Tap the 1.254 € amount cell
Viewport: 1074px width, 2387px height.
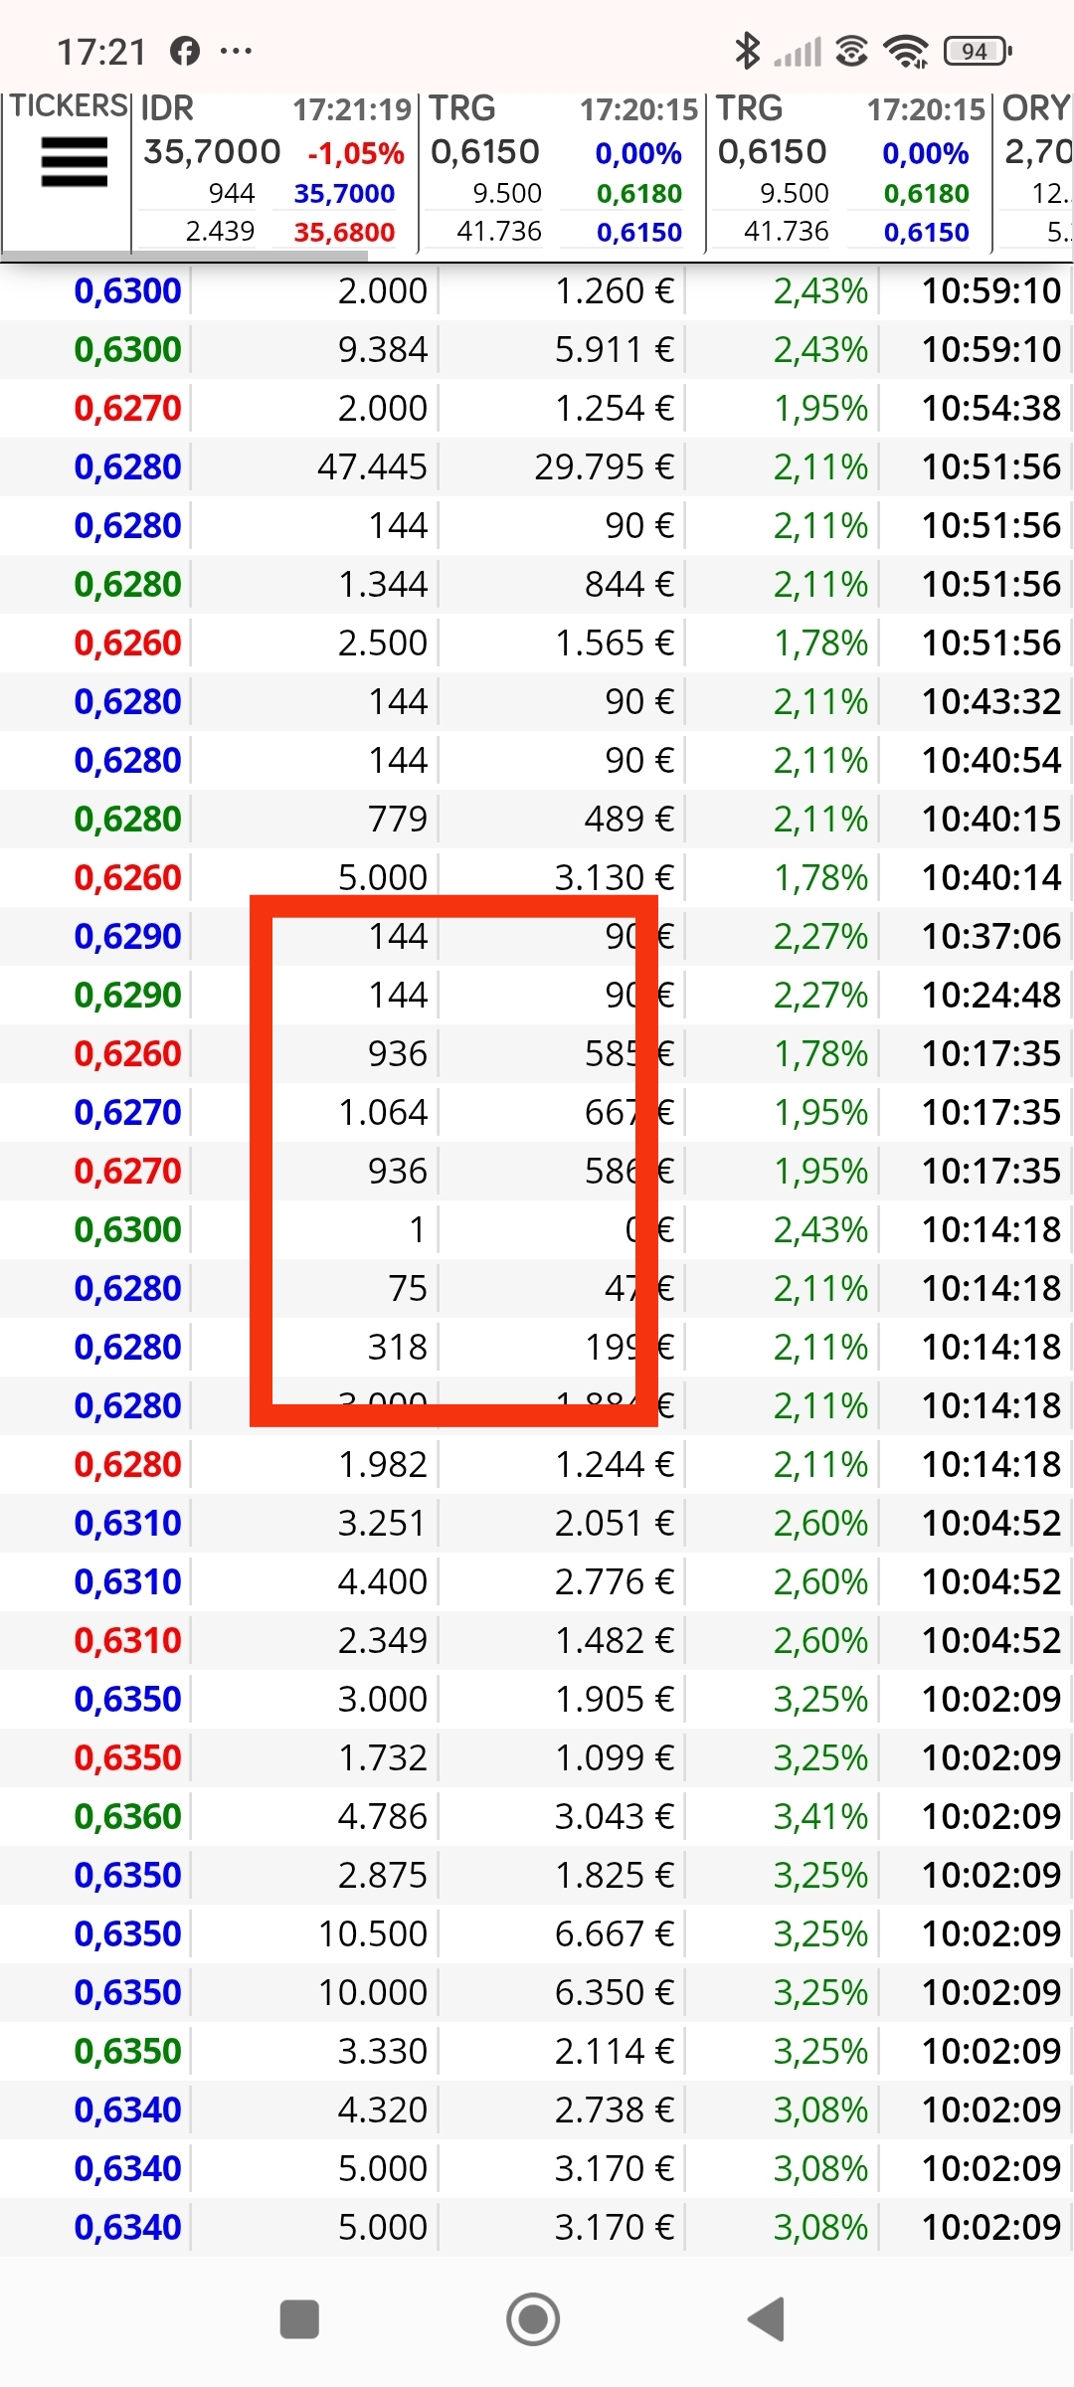[x=614, y=408]
